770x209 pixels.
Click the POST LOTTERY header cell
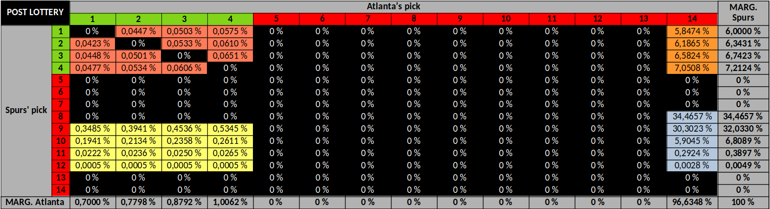(x=35, y=13)
